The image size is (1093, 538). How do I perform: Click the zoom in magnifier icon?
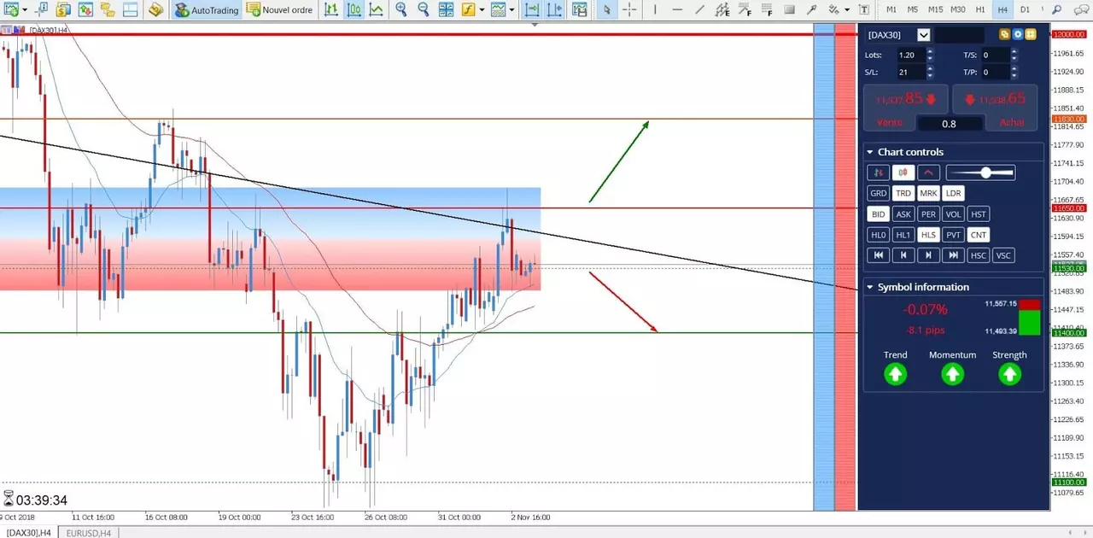tap(401, 10)
